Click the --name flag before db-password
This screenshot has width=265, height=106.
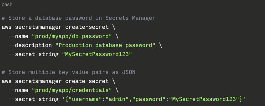[x=18, y=36]
